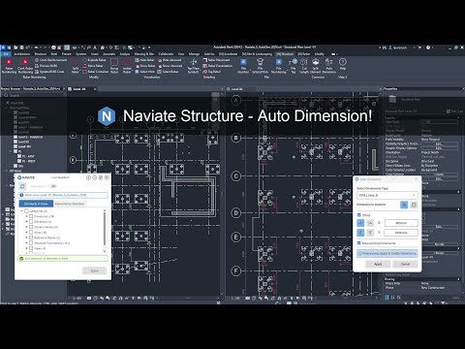The width and height of the screenshot is (465, 349).
Task: Click the Explode Rebar tool
Action: click(94, 60)
